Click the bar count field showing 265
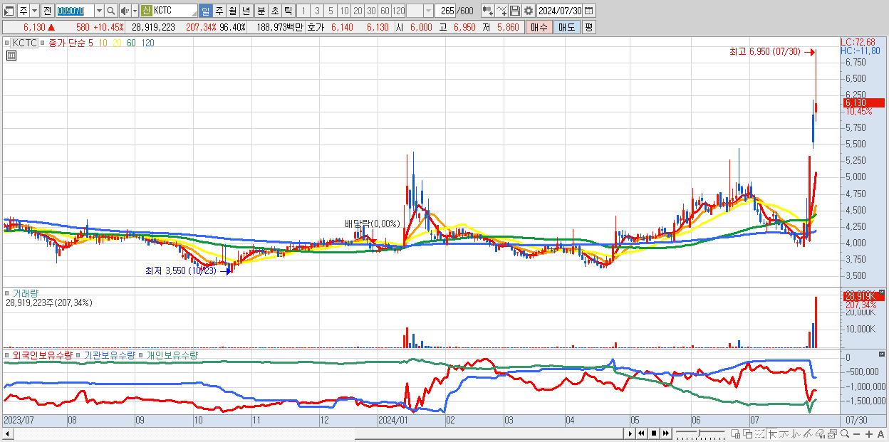Image resolution: width=889 pixels, height=442 pixels. pos(447,11)
